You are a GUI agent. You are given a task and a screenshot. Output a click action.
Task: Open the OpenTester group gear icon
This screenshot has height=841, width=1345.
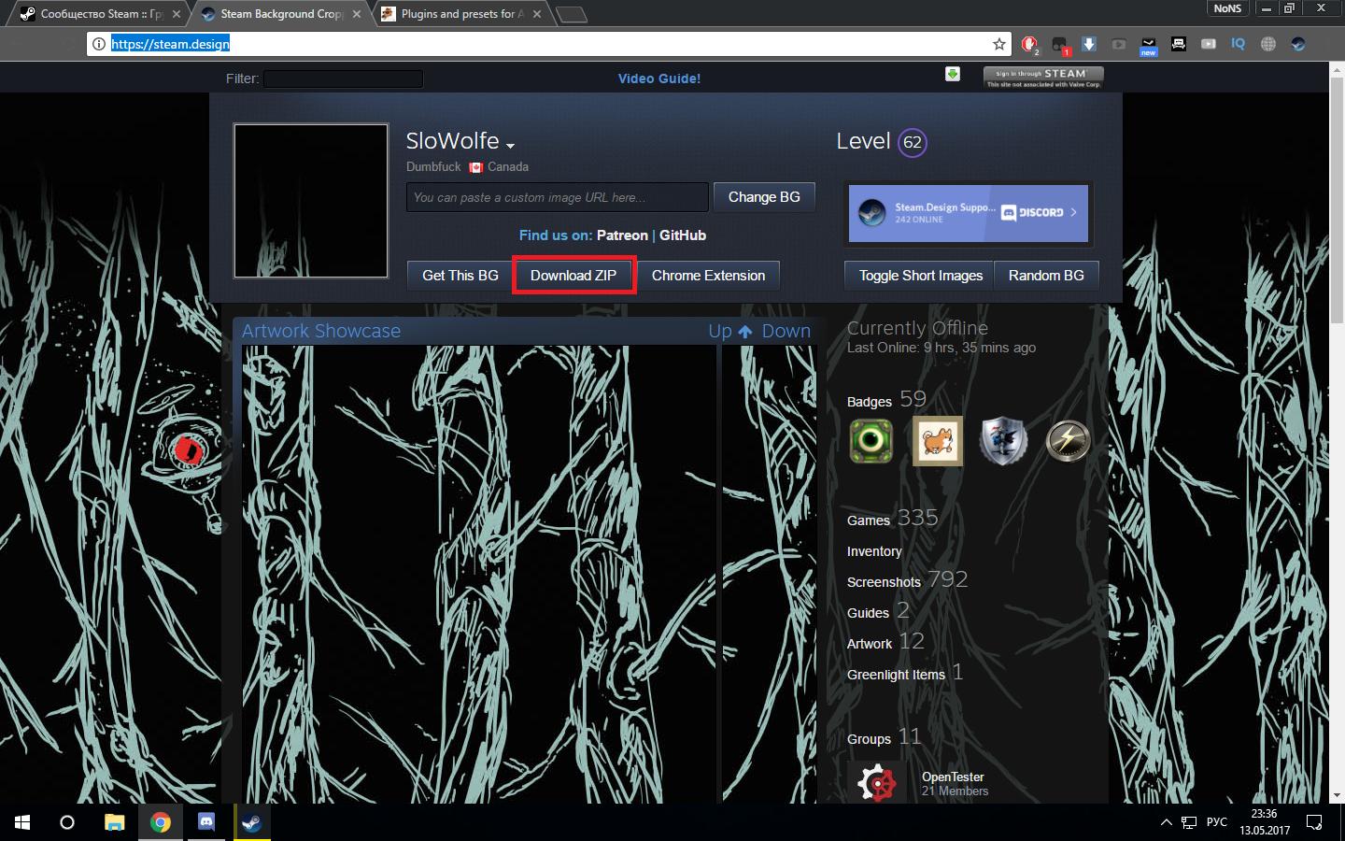877,783
